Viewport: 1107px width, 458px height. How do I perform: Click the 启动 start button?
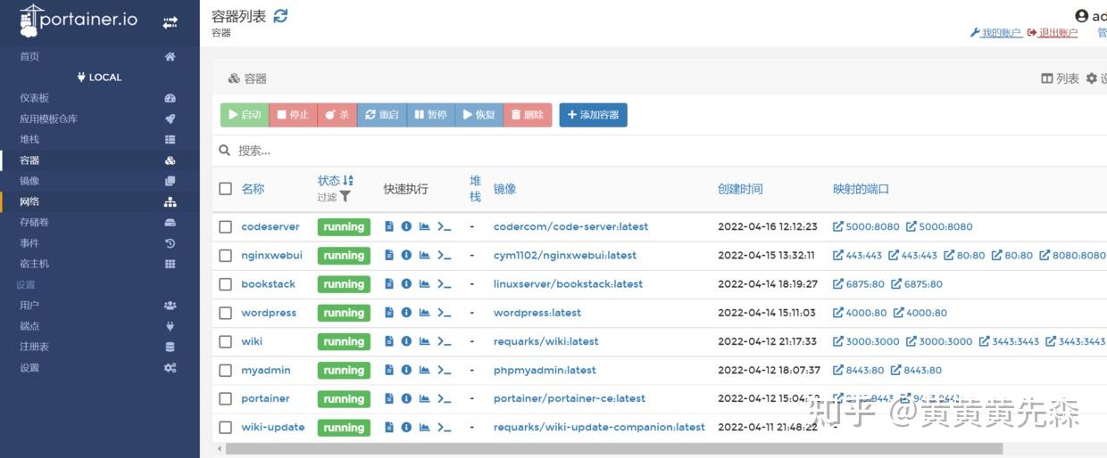pyautogui.click(x=245, y=115)
